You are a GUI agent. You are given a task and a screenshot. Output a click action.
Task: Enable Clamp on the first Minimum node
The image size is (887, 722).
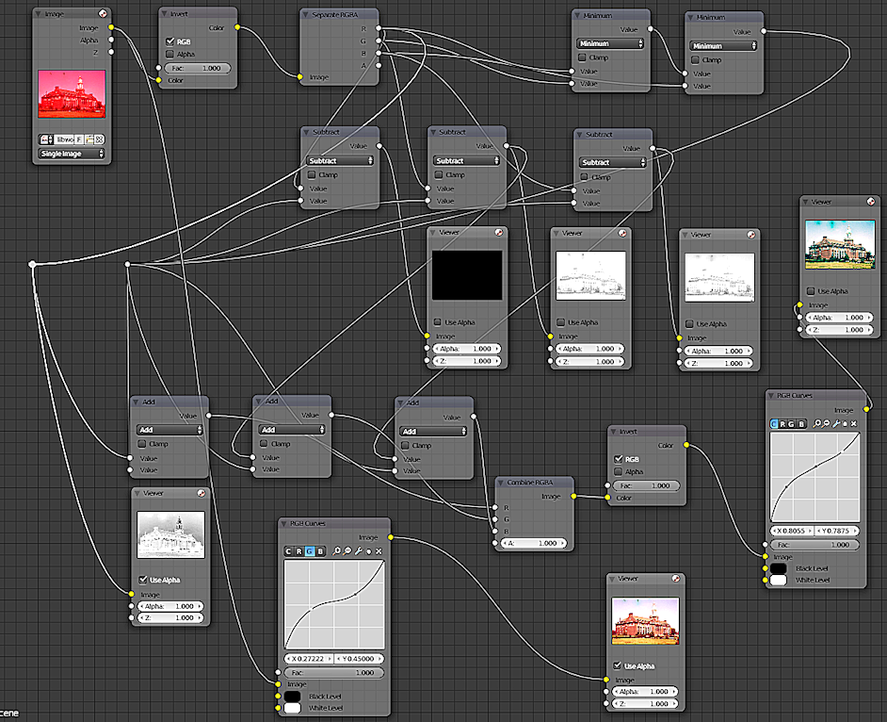tap(581, 58)
